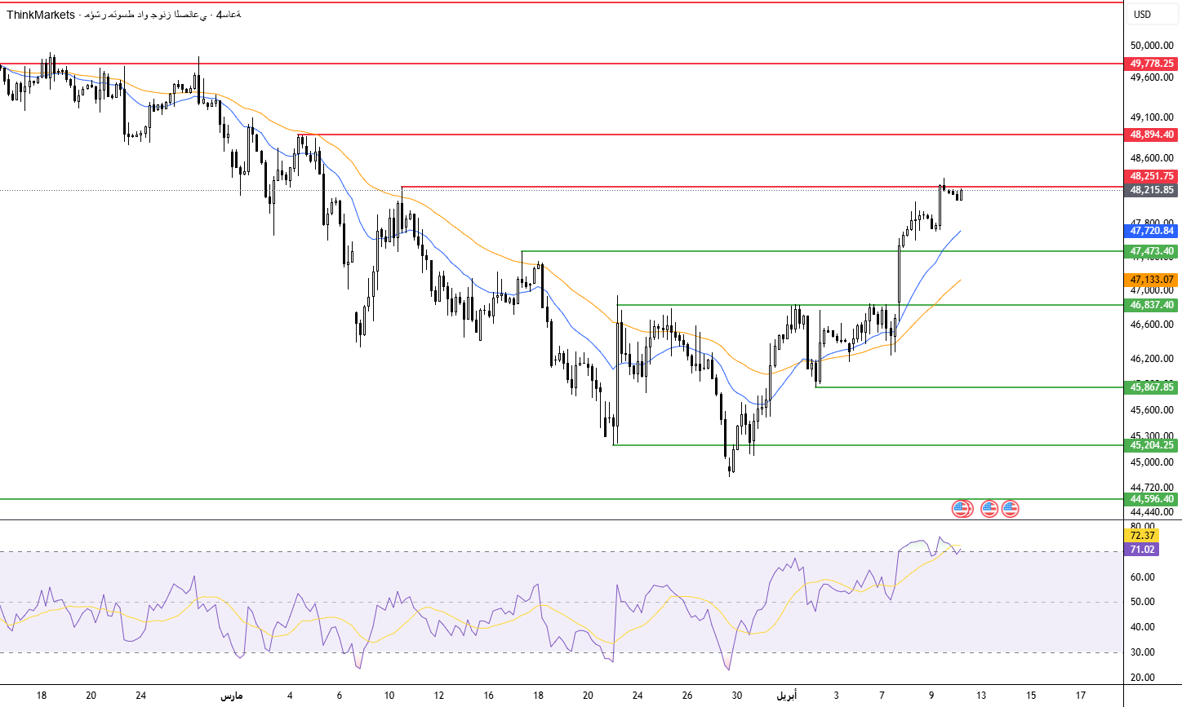The image size is (1182, 707).
Task: Click the purple RSI value 71.02
Action: pos(1142,550)
